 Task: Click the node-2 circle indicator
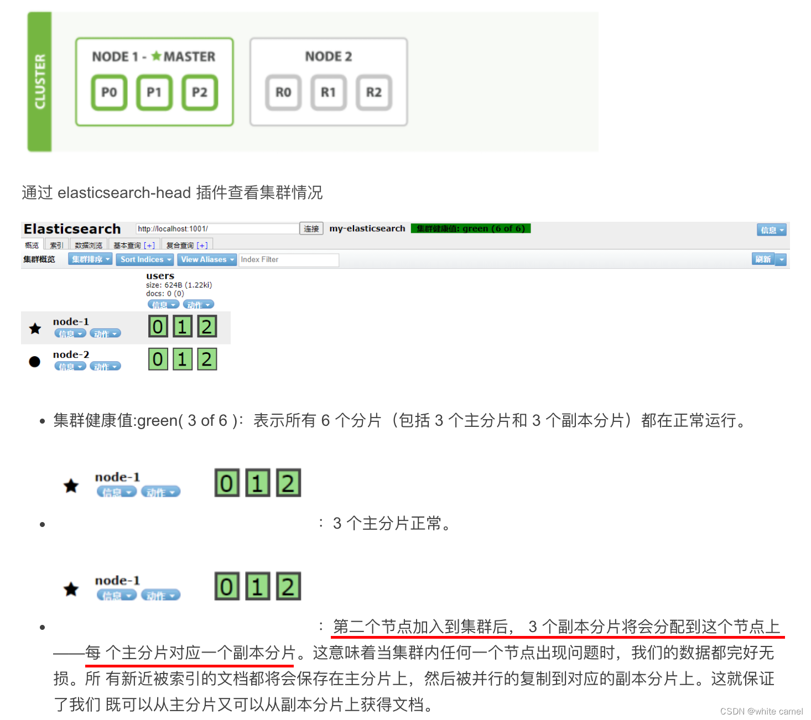point(34,361)
